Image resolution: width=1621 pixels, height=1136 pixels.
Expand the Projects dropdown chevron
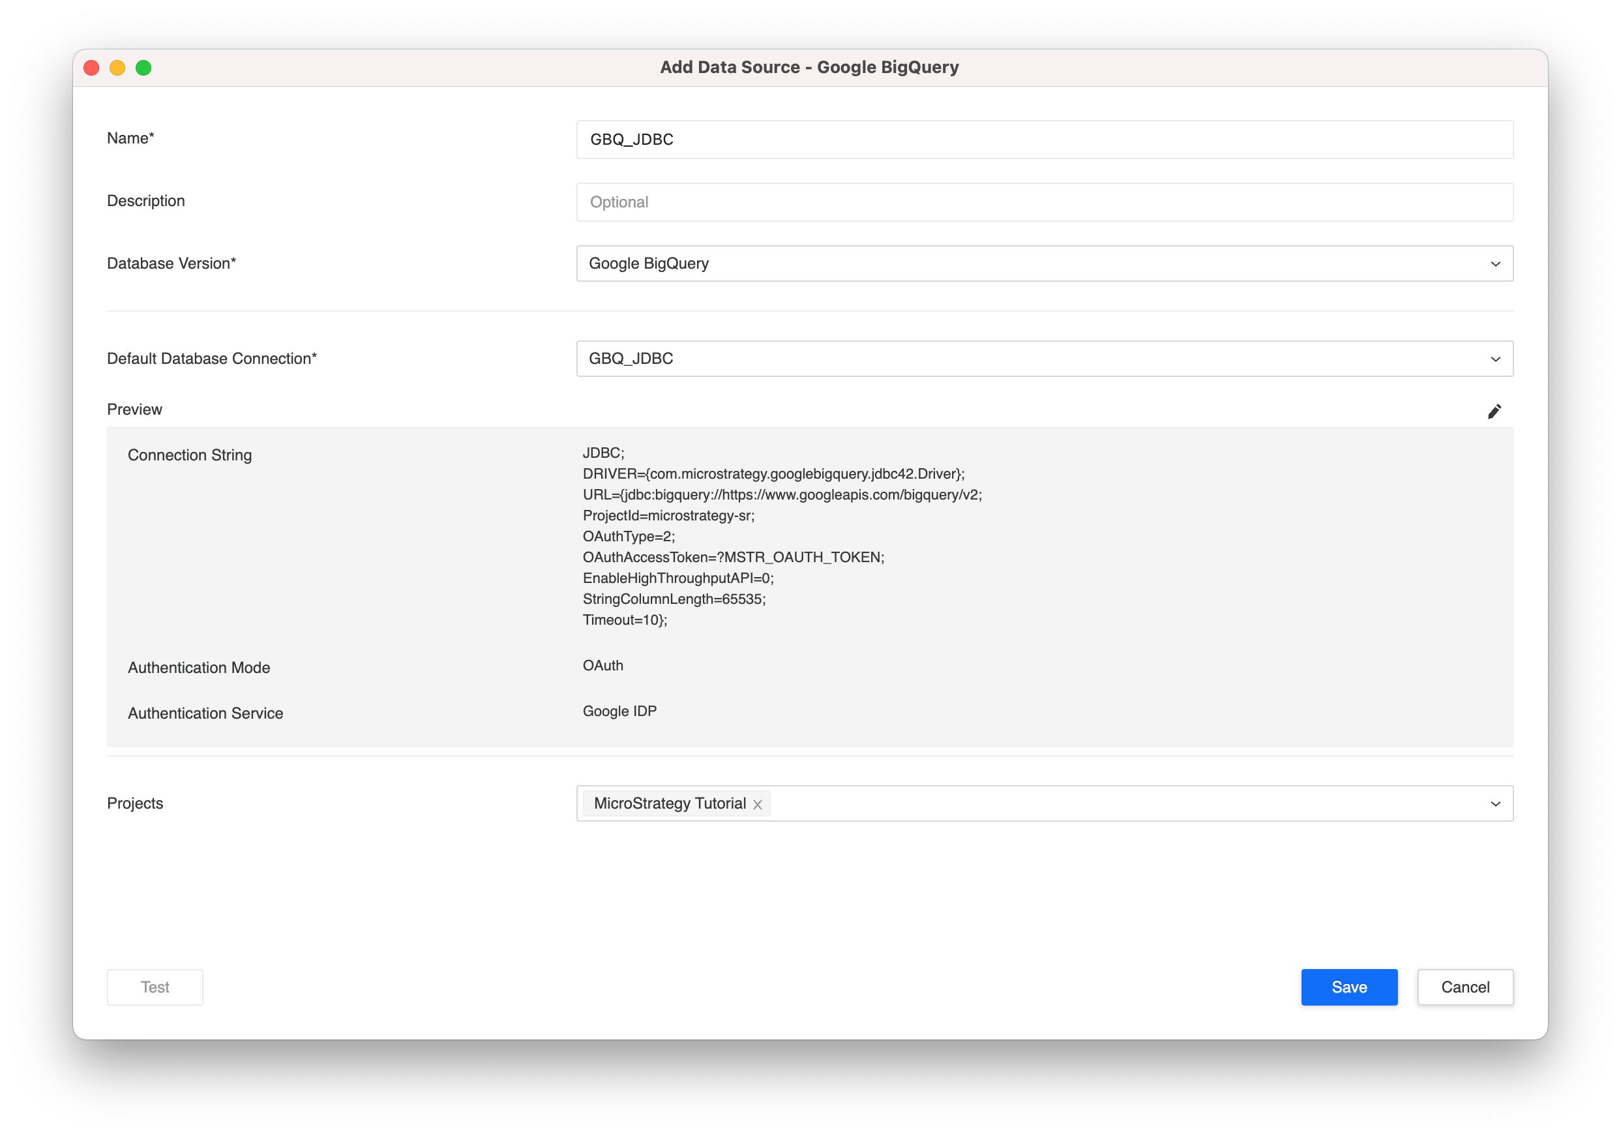pyautogui.click(x=1495, y=804)
